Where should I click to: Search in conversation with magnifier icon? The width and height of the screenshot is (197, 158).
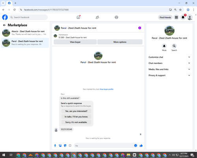pos(174,46)
